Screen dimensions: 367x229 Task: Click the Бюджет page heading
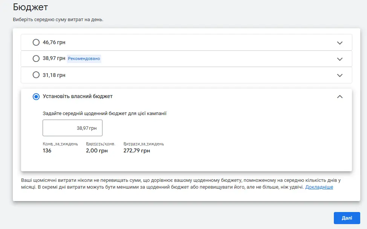(31, 7)
